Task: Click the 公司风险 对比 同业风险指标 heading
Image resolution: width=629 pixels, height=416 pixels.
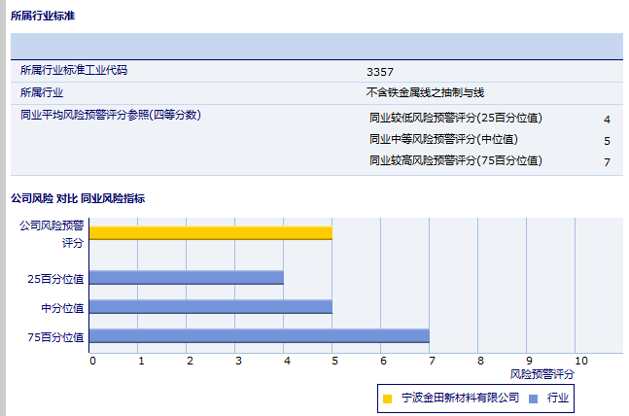Action: (78, 198)
